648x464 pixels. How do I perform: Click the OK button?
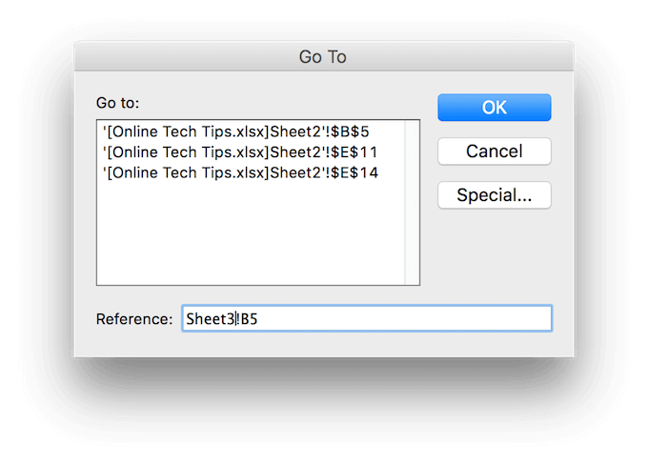click(x=494, y=108)
